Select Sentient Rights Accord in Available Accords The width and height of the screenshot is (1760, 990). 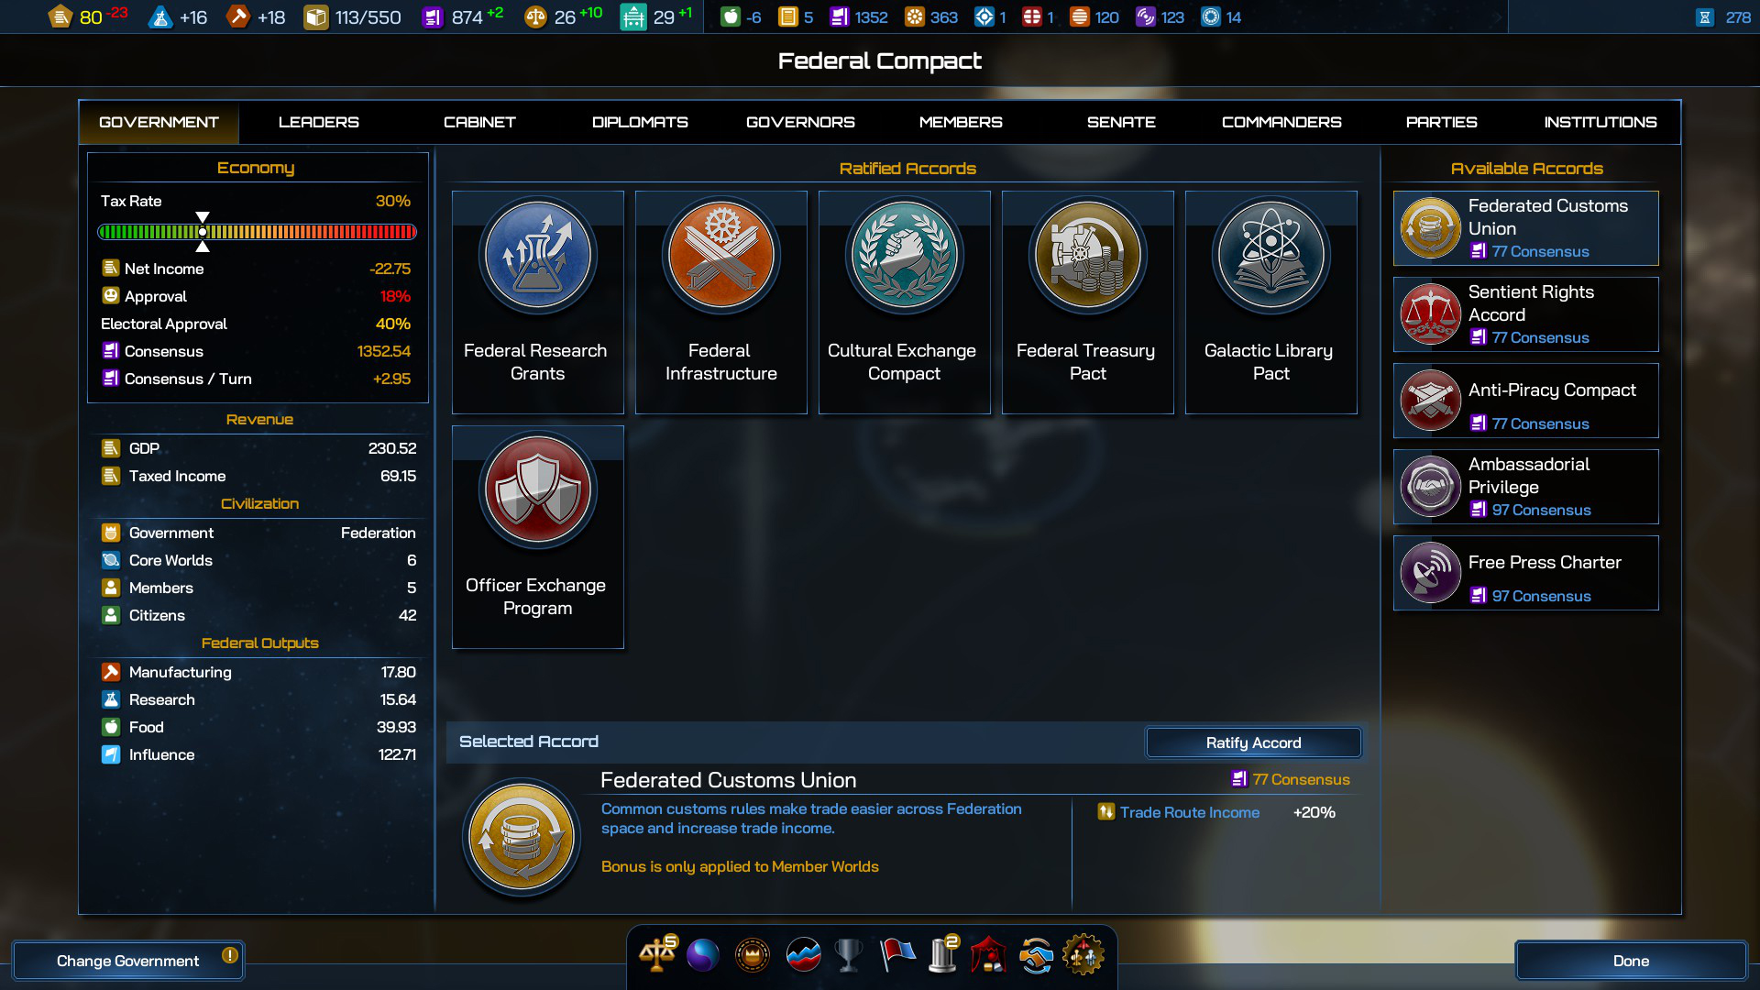[x=1526, y=314]
